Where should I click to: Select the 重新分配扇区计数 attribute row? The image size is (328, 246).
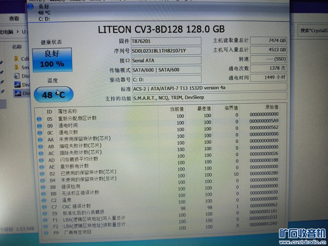tap(157, 117)
